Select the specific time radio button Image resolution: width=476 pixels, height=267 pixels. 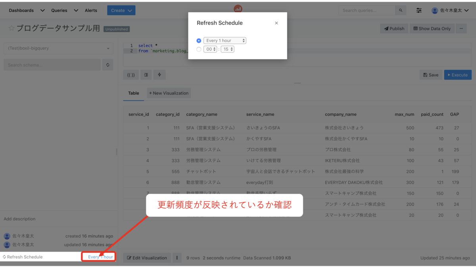coord(199,49)
